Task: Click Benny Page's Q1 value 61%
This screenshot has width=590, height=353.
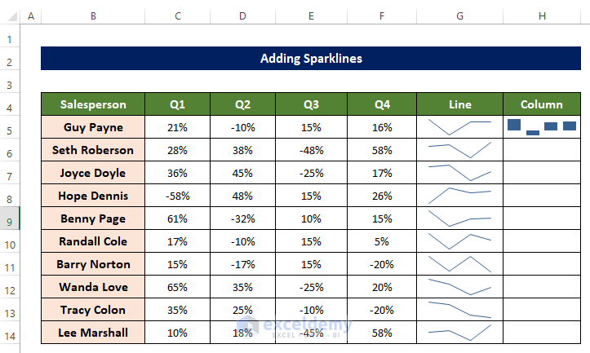Action: point(177,218)
